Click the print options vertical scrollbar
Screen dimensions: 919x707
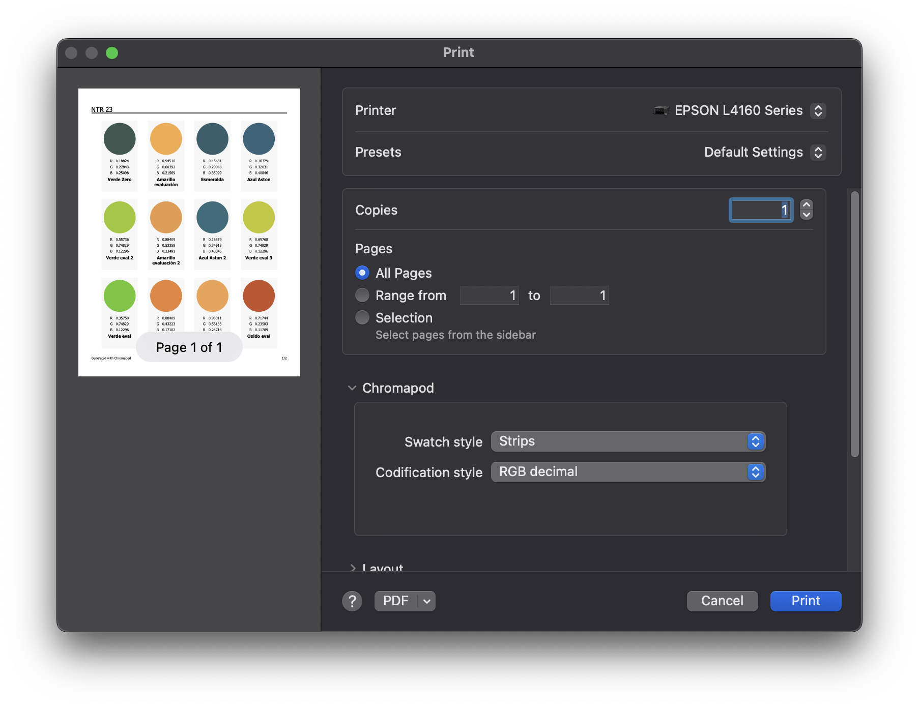pyautogui.click(x=855, y=325)
